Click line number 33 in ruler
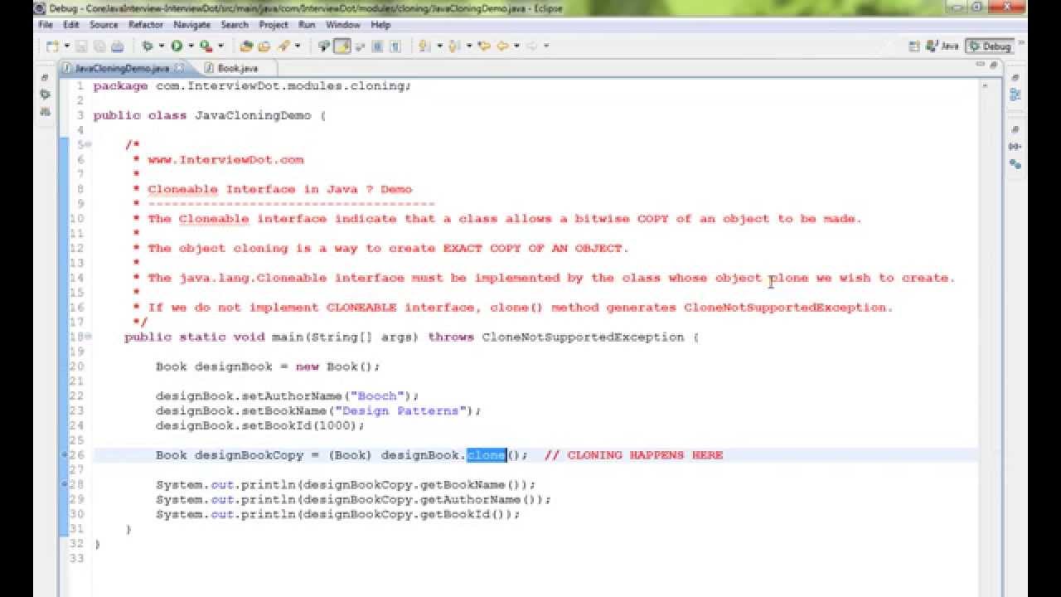This screenshot has width=1061, height=597. [x=77, y=559]
